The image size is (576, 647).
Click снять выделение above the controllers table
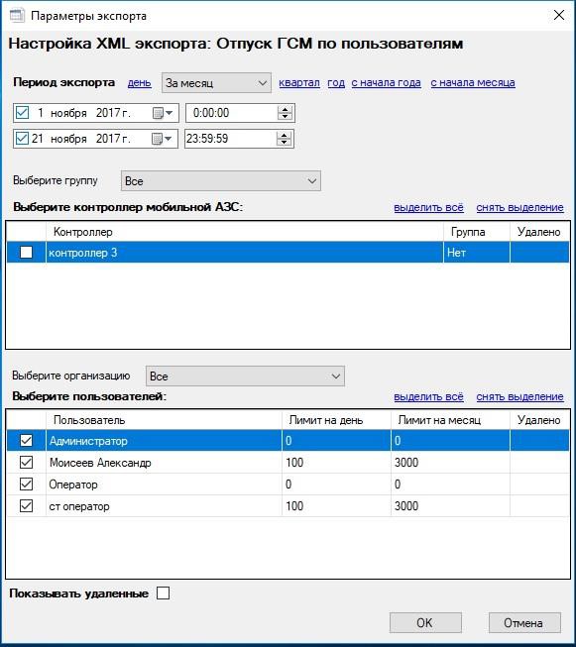point(519,207)
